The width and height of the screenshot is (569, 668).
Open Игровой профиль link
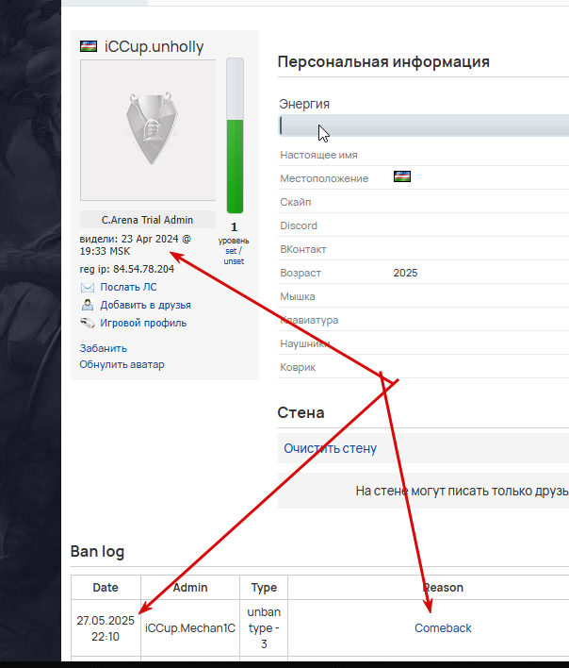tap(143, 323)
